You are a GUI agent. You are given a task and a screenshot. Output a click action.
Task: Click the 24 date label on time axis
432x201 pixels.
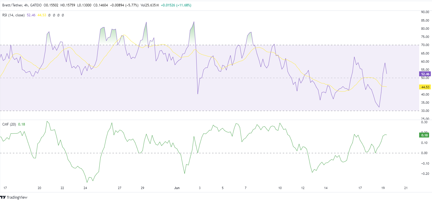click(x=85, y=188)
